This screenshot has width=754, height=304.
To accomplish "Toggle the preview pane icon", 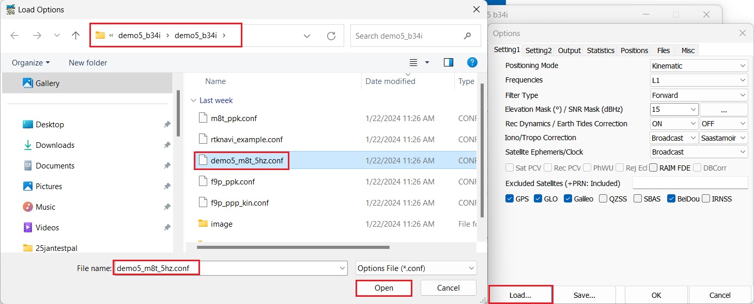I will click(x=448, y=62).
